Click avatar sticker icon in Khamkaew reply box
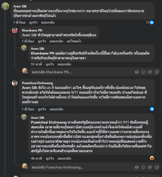 [136, 72]
